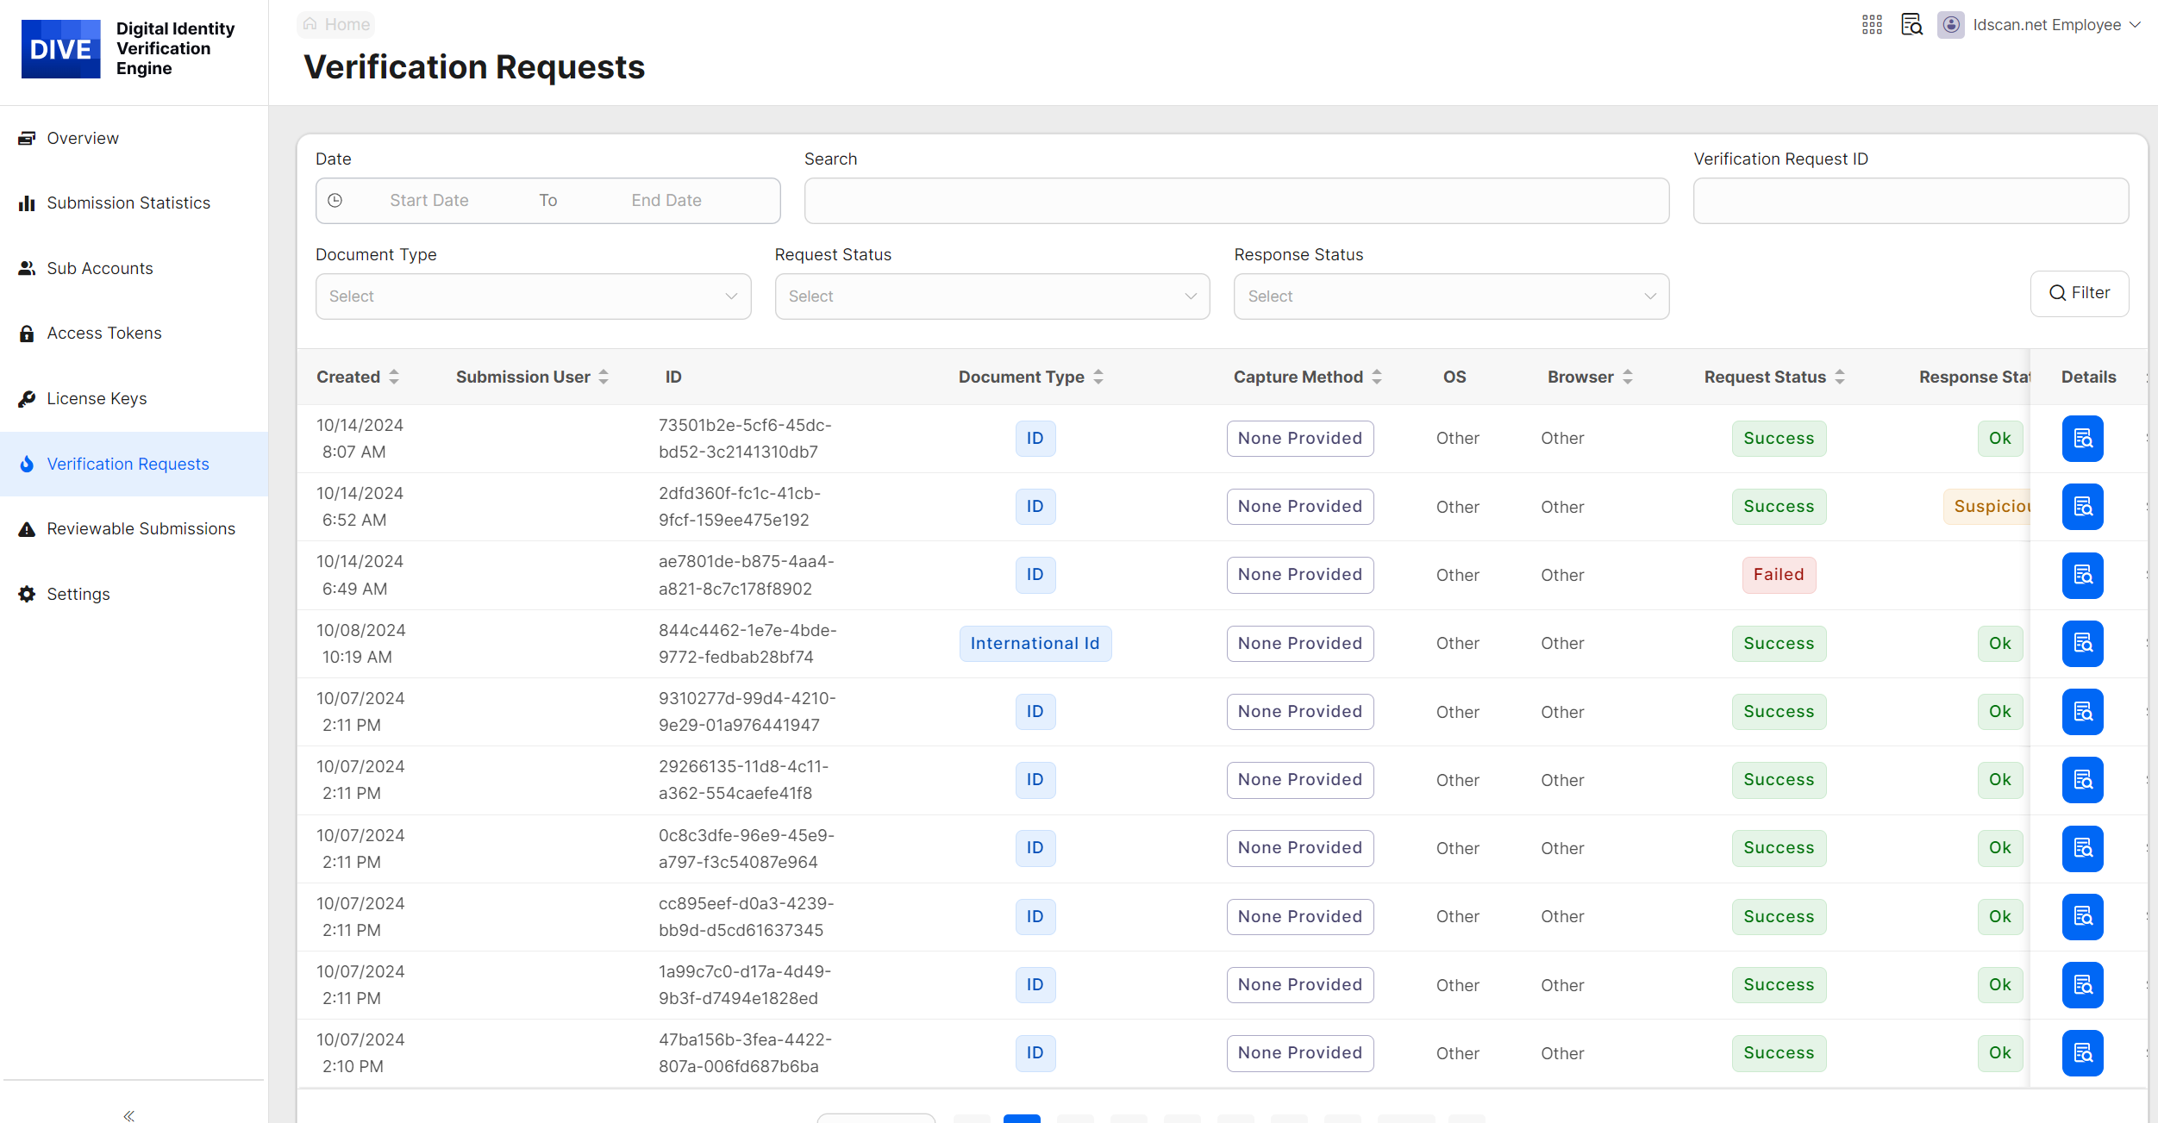The width and height of the screenshot is (2158, 1123).
Task: View details of the Suspicious response row
Action: [x=2081, y=507]
